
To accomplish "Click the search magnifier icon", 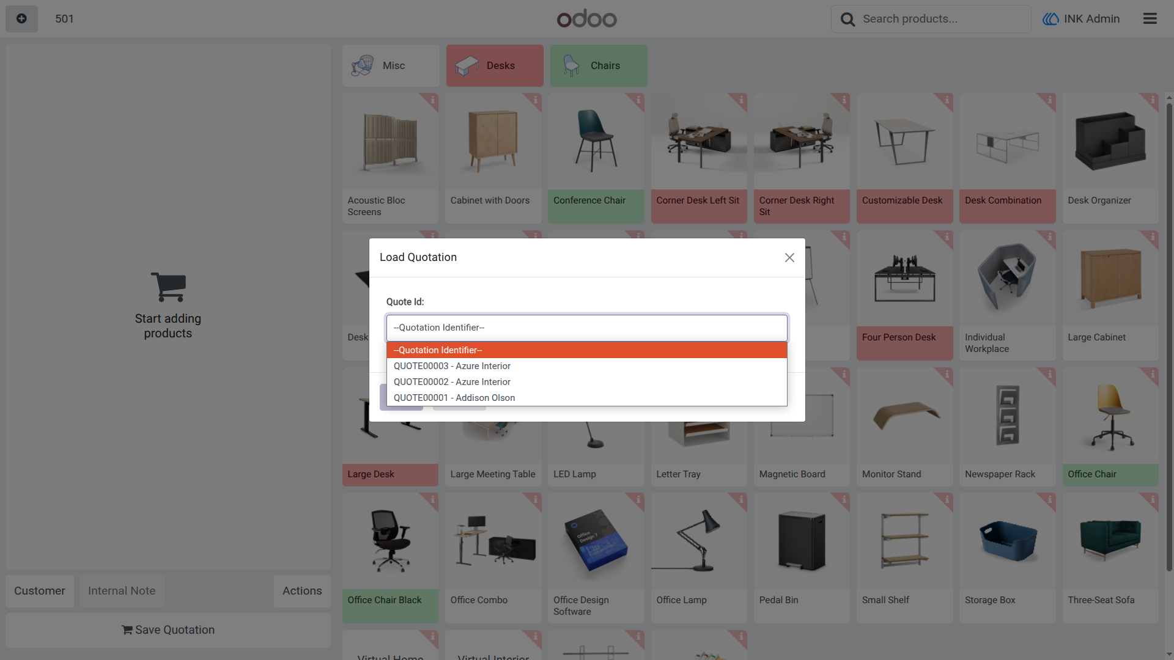I will [847, 20].
